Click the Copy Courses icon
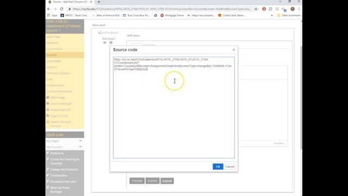 pyautogui.click(x=48, y=115)
